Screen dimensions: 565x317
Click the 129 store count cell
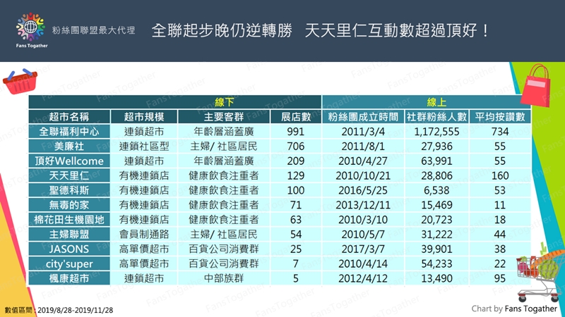pyautogui.click(x=296, y=175)
